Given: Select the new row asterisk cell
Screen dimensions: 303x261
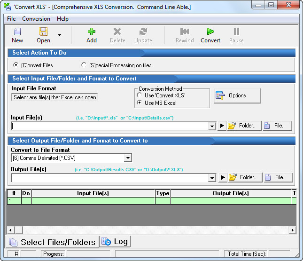Looking at the screenshot, I should tap(14, 201).
